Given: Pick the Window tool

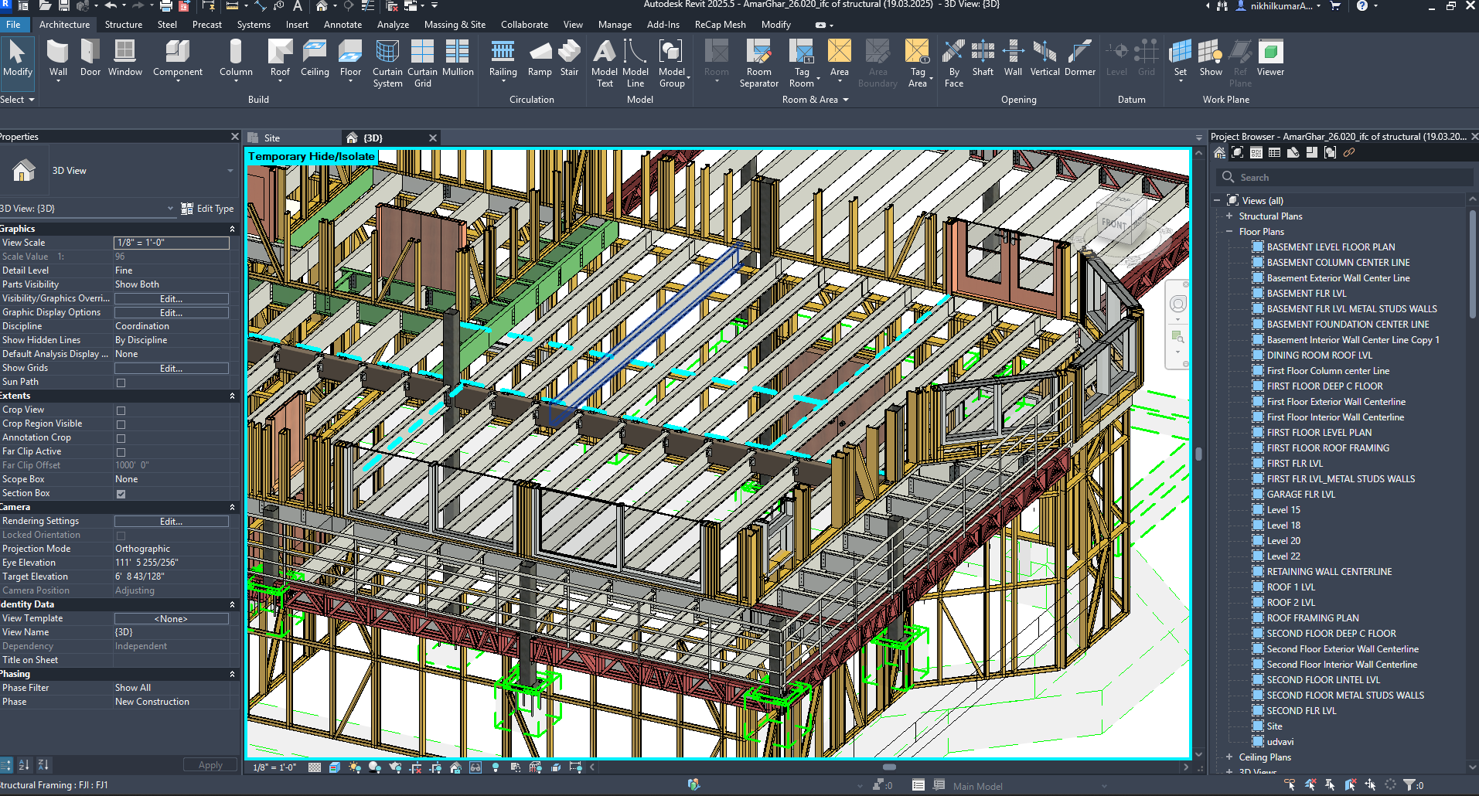Looking at the screenshot, I should 124,59.
